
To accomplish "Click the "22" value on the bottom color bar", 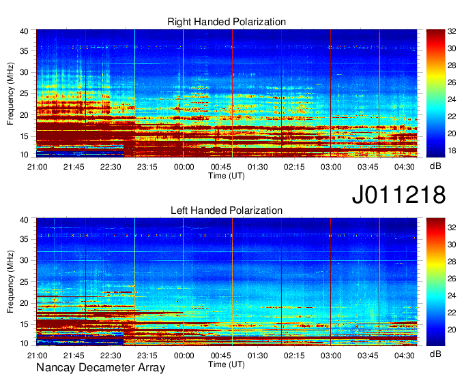I will pyautogui.click(x=452, y=313).
